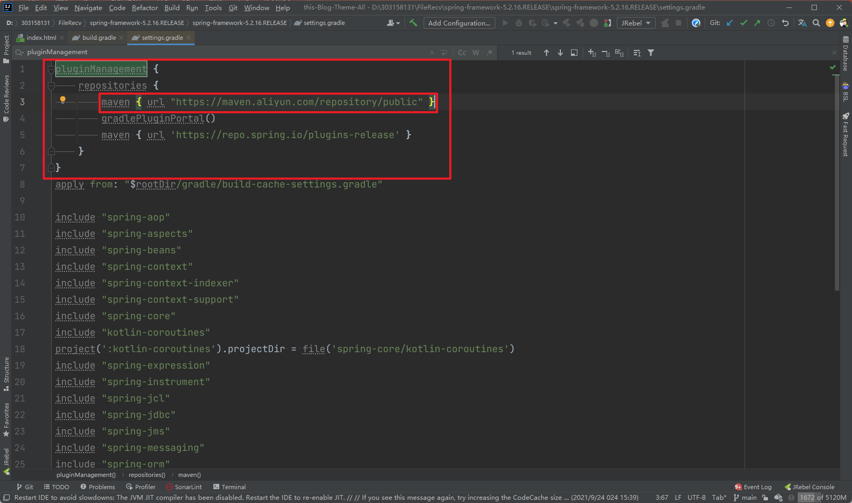This screenshot has width=852, height=503.
Task: Click the UTF-8 encoding selector
Action: click(696, 498)
